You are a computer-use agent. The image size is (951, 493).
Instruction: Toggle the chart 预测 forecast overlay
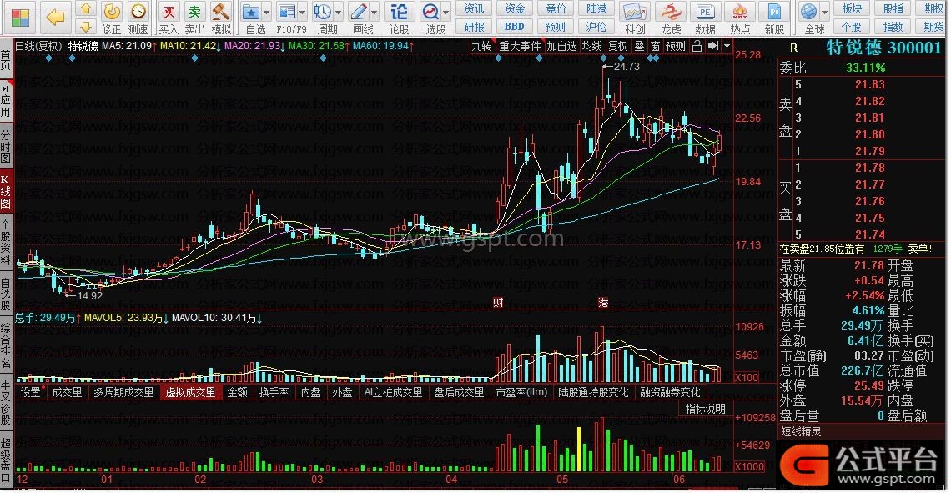click(675, 46)
